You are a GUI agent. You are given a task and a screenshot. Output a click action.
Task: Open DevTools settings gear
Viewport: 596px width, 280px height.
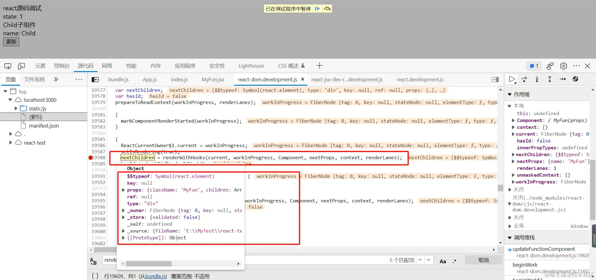point(563,66)
